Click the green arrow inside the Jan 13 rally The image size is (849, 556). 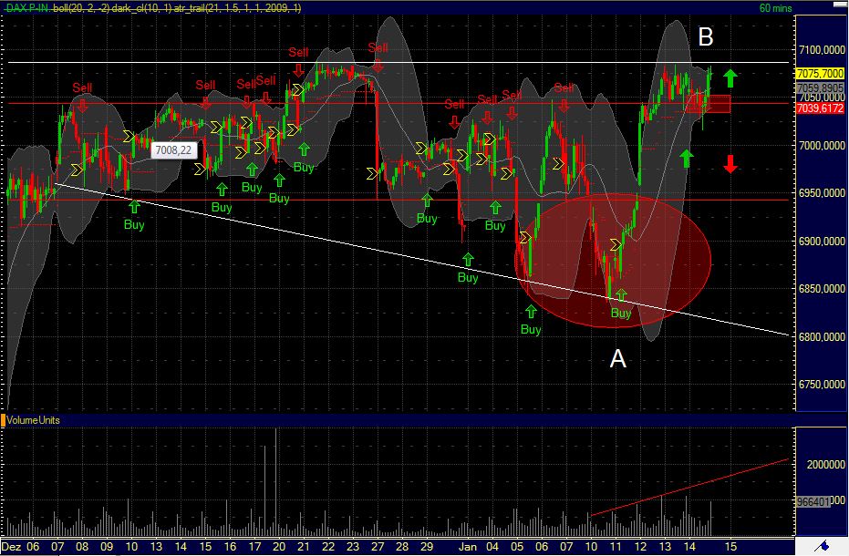click(687, 157)
